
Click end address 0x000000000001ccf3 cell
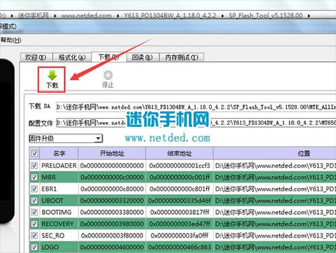coord(179,165)
